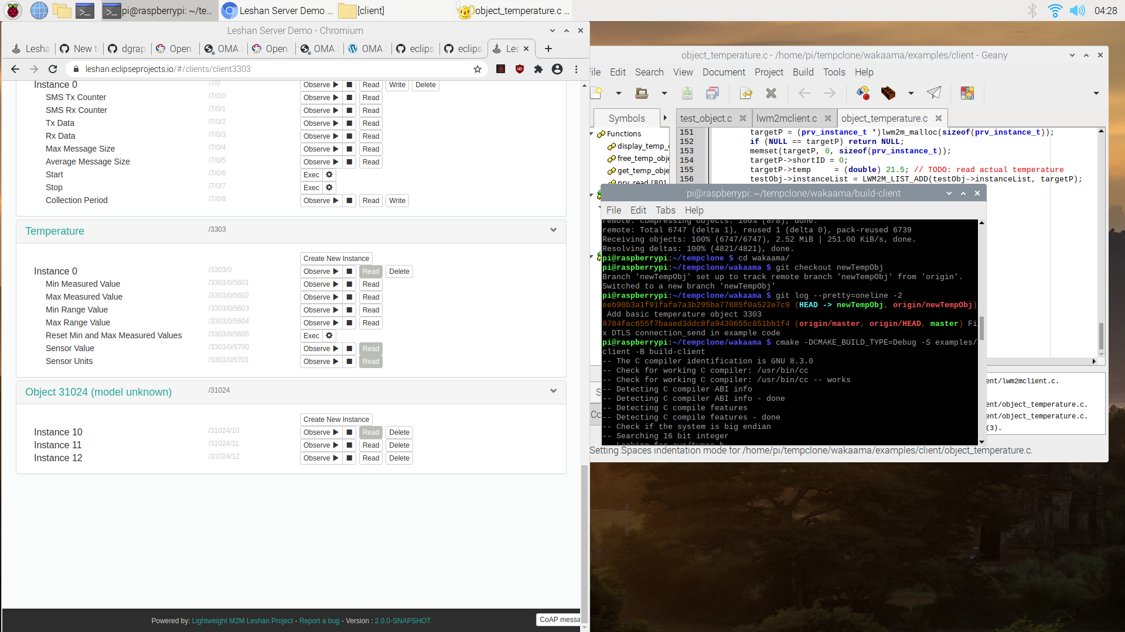Run the program using the paper plane icon

pyautogui.click(x=933, y=93)
